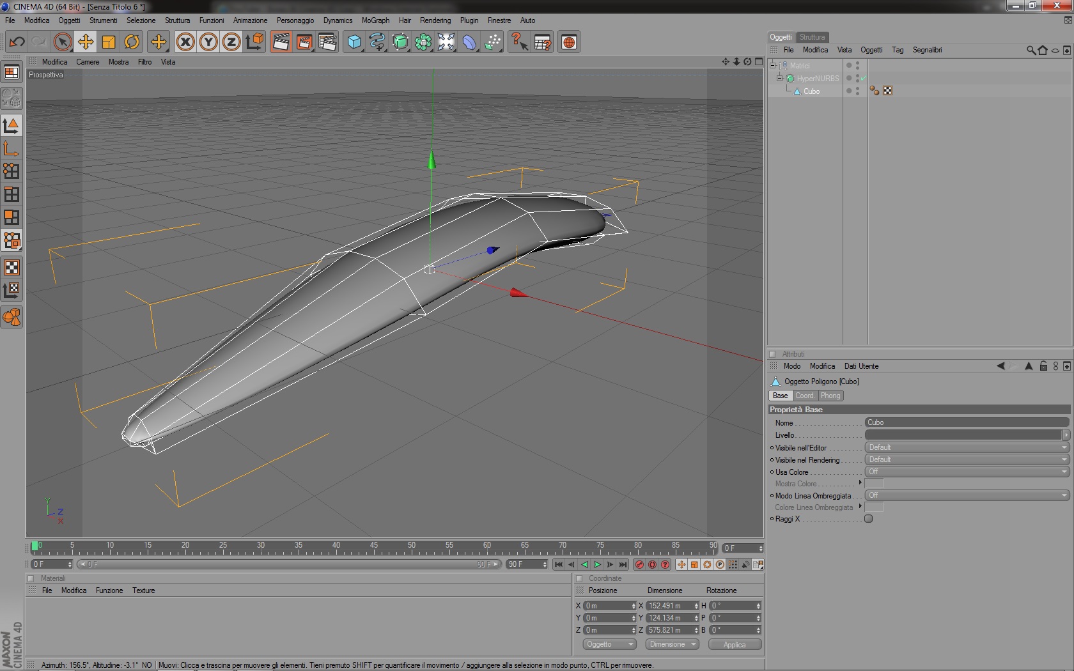Click the Mostra Colore swatch
The width and height of the screenshot is (1074, 671).
click(x=874, y=484)
